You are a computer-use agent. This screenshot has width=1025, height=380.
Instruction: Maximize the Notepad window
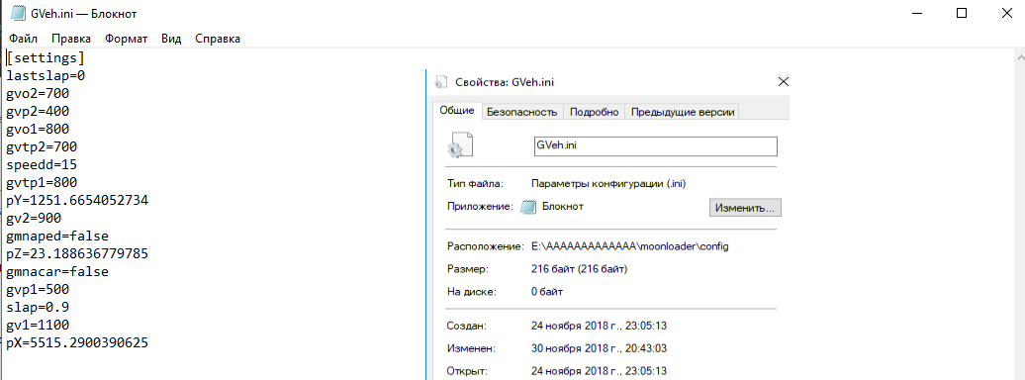(x=961, y=13)
